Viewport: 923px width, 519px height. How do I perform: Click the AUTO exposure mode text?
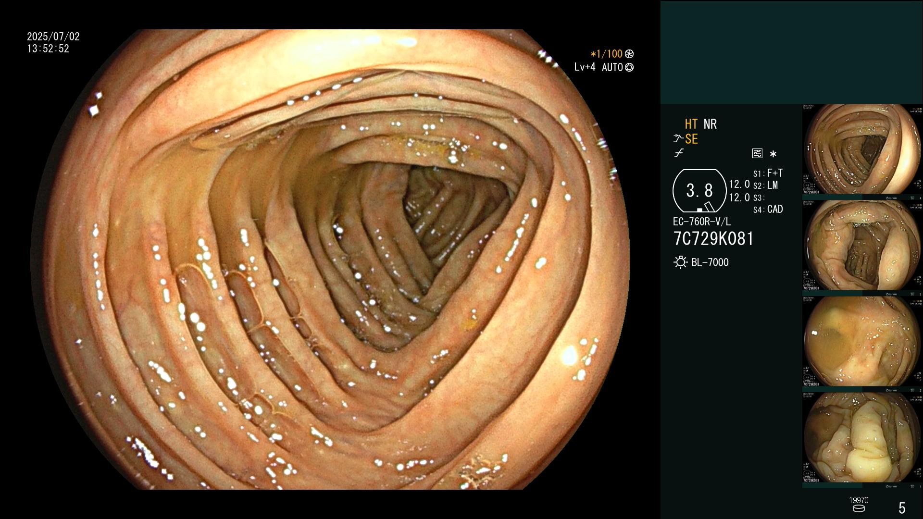[x=612, y=68]
